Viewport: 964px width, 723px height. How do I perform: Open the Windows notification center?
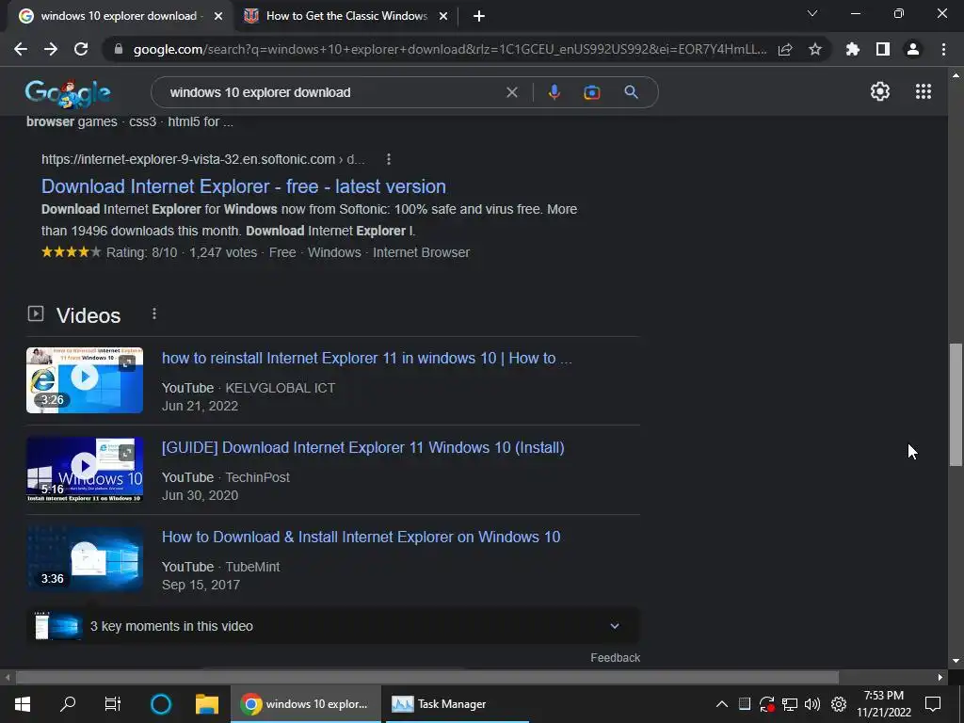pos(933,704)
